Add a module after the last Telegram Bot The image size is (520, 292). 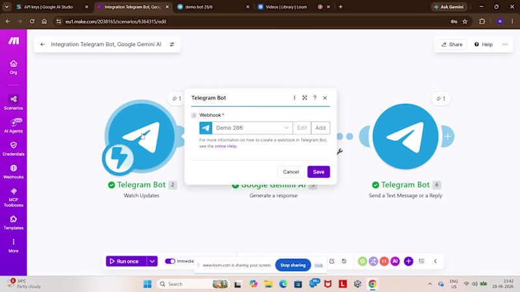[x=448, y=136]
